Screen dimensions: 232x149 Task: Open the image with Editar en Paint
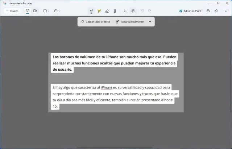pyautogui.click(x=190, y=11)
